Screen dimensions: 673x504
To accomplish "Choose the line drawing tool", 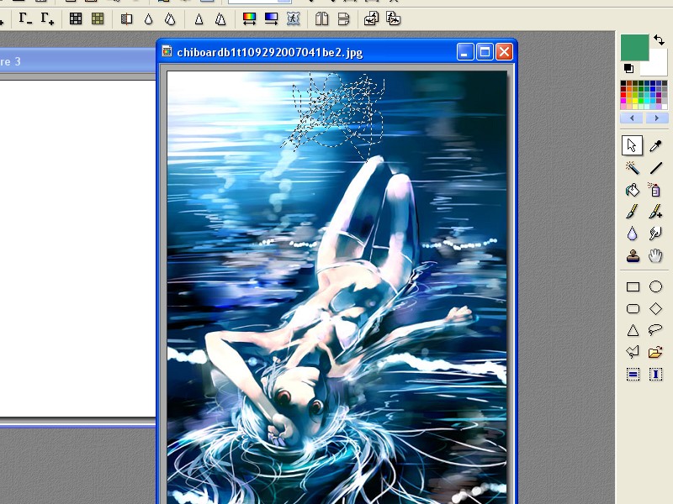I will coord(655,167).
